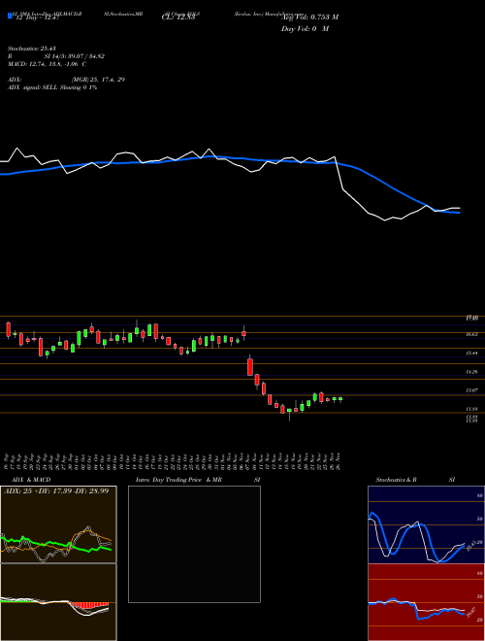Click the 'MACD: 12.74, 13.8, -1.06' line
Viewport: 485px width, 641px height.
tap(47, 64)
